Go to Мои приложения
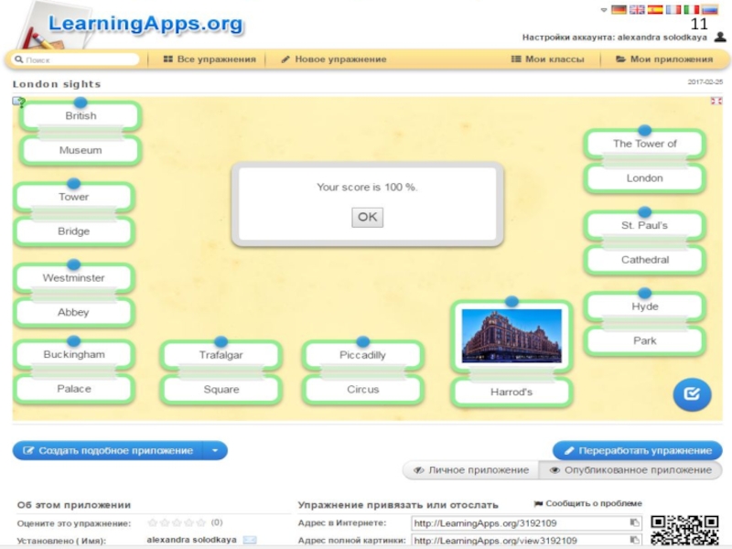 pyautogui.click(x=663, y=59)
